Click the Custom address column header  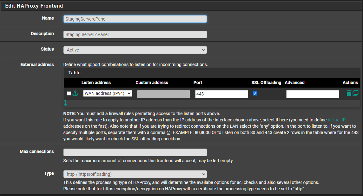(x=152, y=83)
